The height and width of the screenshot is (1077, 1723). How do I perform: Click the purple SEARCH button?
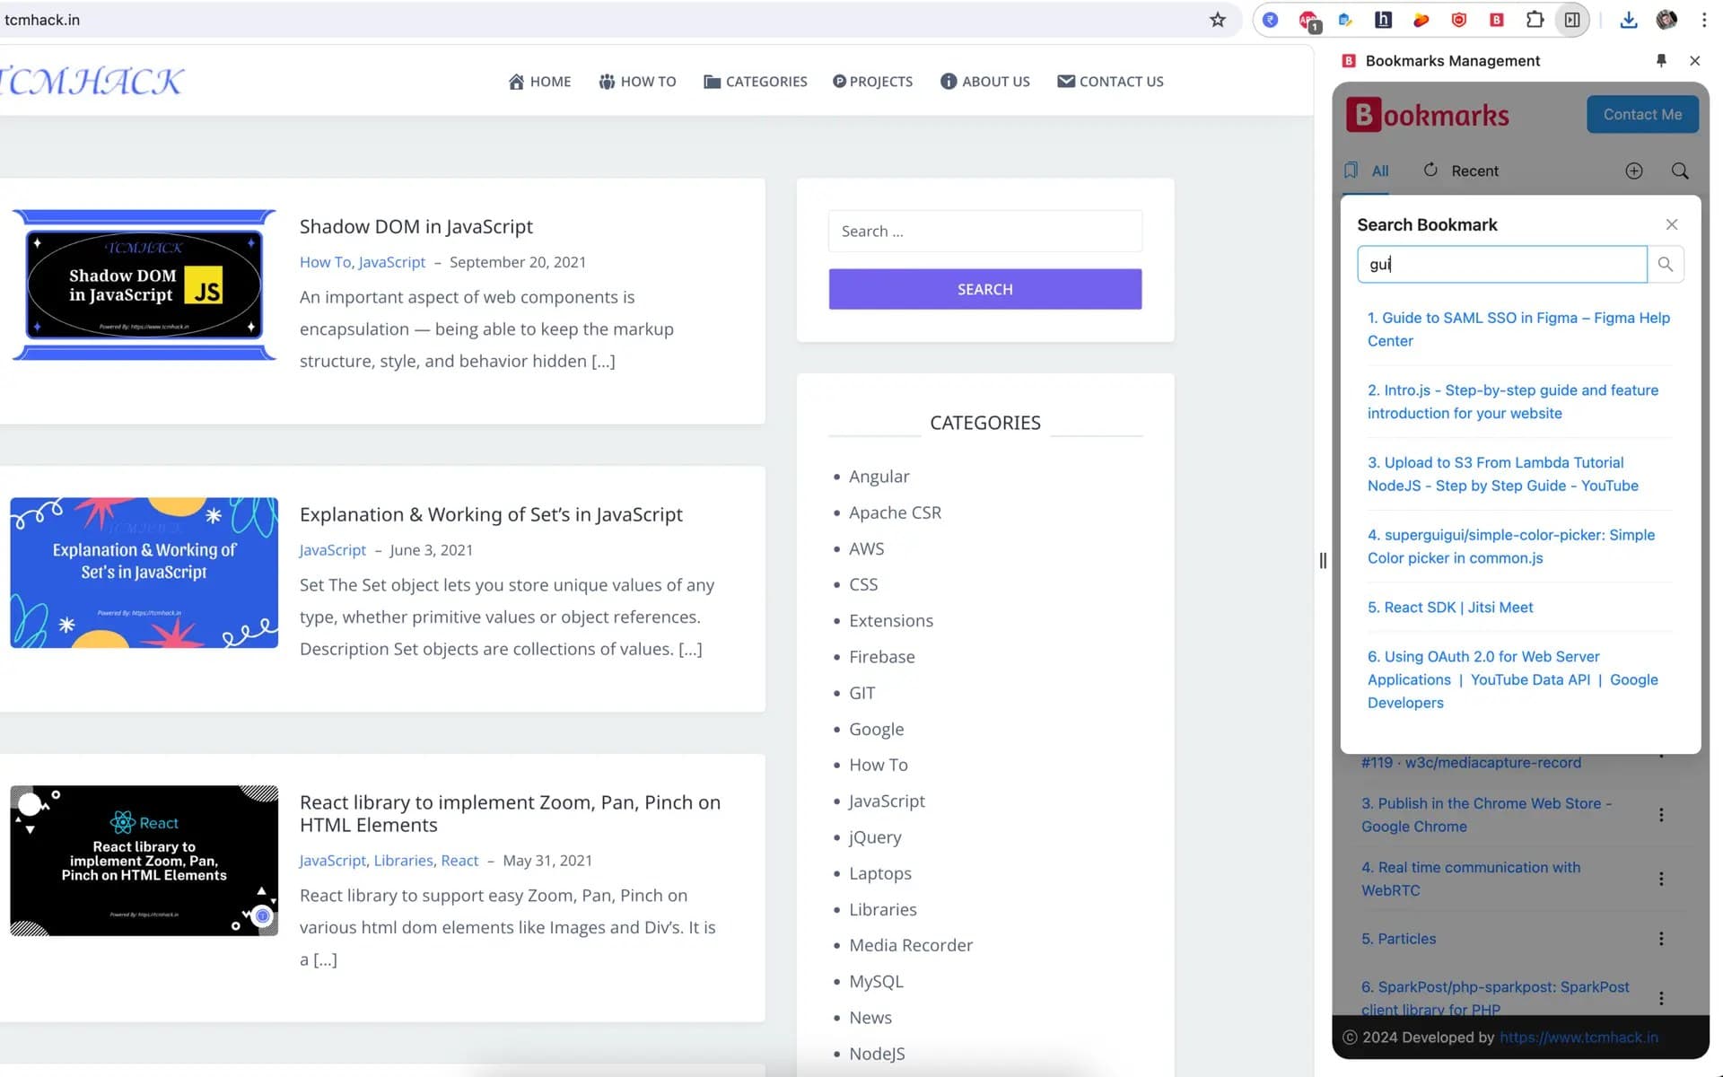[984, 289]
